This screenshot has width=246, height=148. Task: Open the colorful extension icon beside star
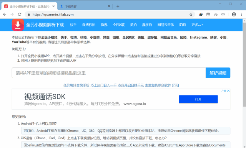(x=201, y=15)
